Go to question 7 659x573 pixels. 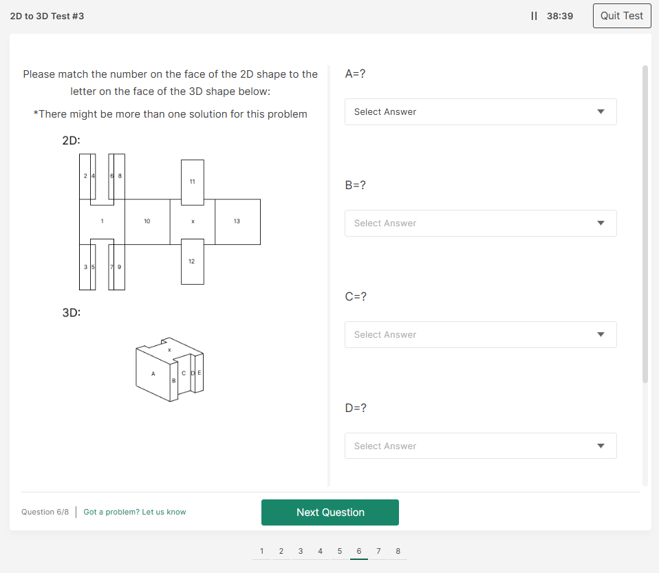(378, 551)
